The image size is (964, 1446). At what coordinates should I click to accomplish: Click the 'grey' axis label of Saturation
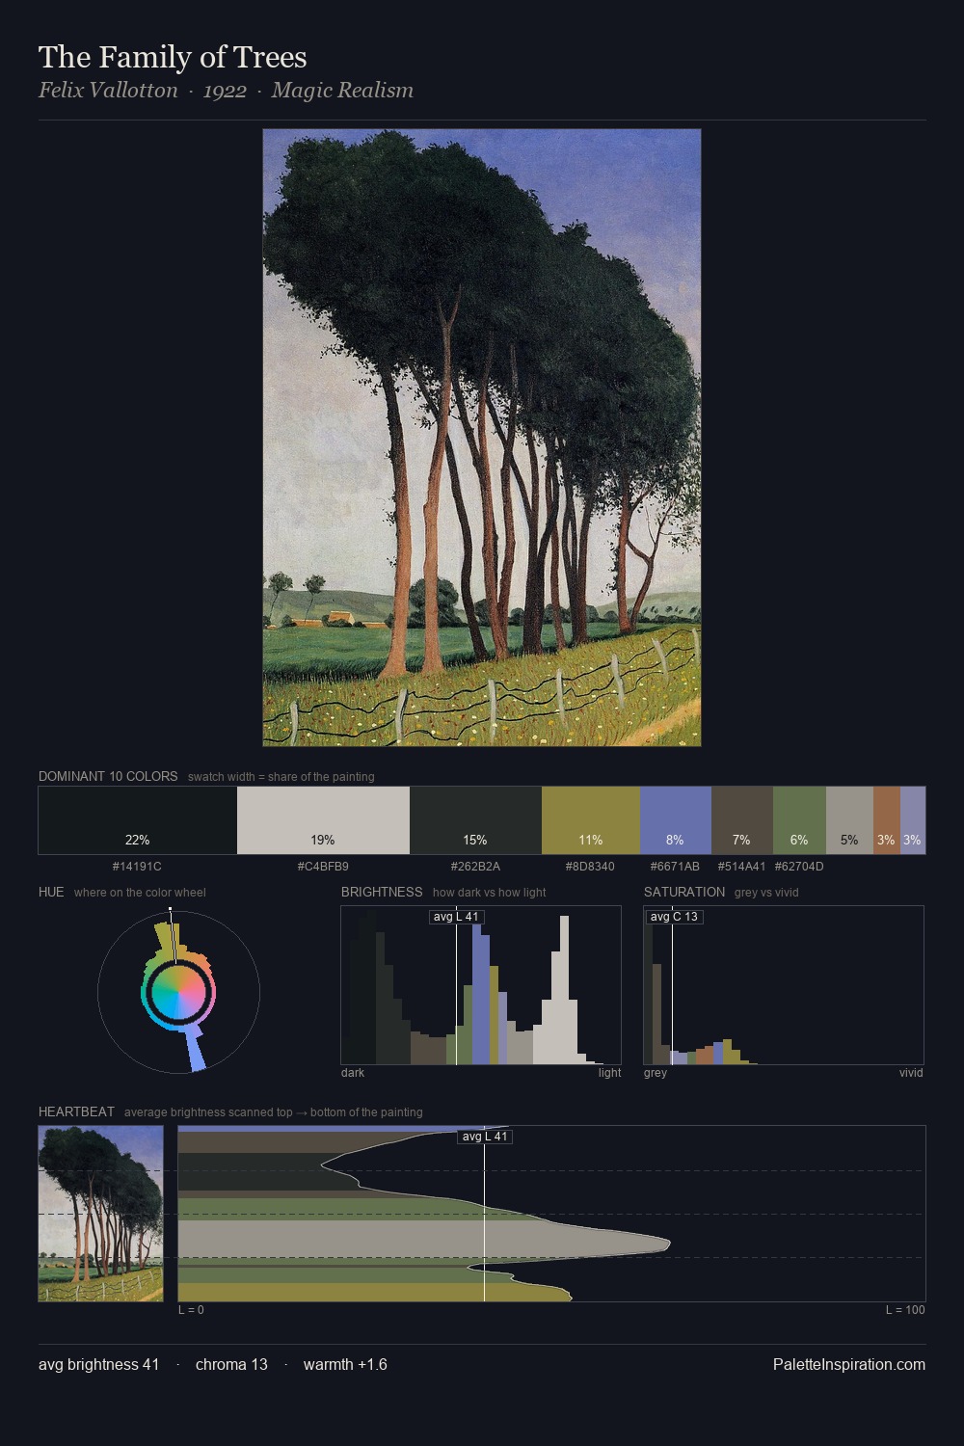[x=656, y=1073]
